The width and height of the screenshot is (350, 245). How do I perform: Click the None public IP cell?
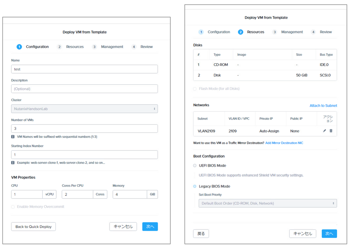point(295,131)
